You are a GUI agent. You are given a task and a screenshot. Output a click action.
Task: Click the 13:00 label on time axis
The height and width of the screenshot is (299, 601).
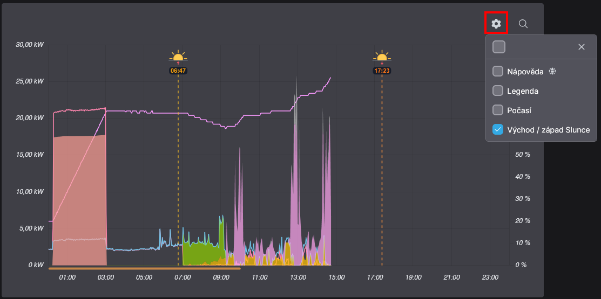tap(298, 277)
